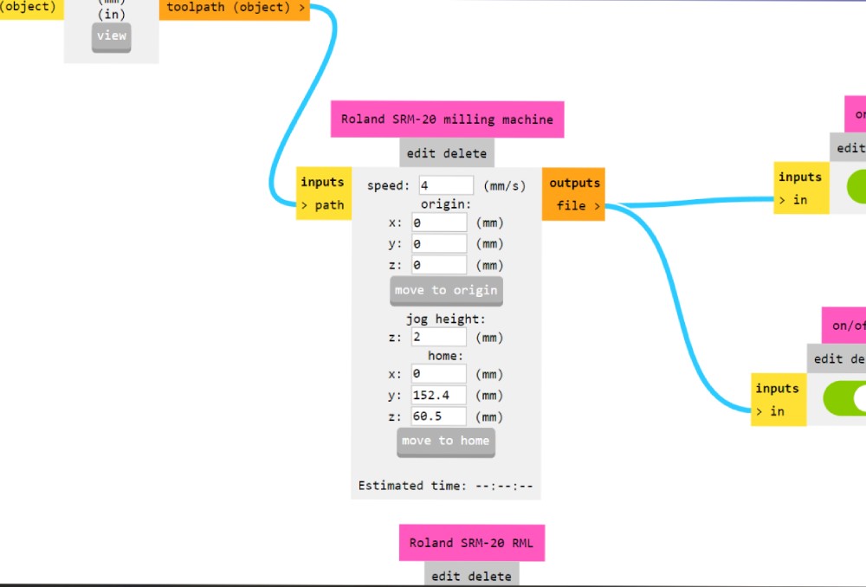Focus the origin x field
866x587 pixels.
439,223
